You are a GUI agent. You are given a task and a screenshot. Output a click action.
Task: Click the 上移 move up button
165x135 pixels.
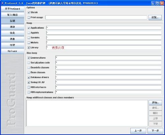tap(155, 118)
